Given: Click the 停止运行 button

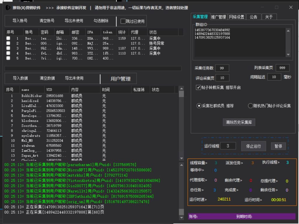Looking at the screenshot, I should click(253, 146).
